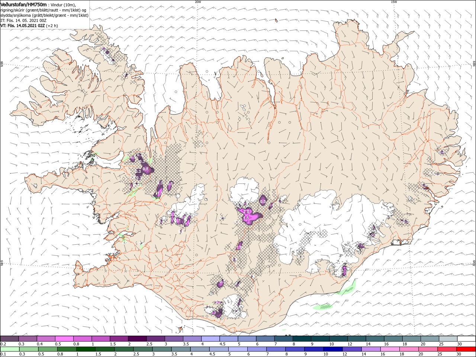The height and width of the screenshot is (357, 476).
Task: Pick top-row snow legend swatch above 0.3
Action: (x=28, y=339)
